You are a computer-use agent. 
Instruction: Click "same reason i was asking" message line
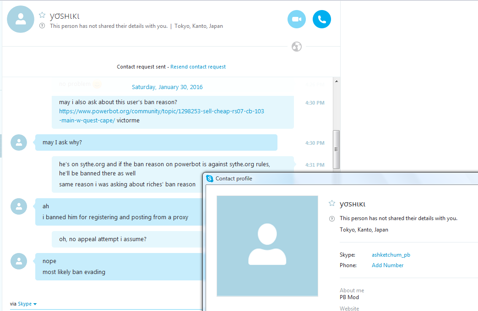point(127,184)
